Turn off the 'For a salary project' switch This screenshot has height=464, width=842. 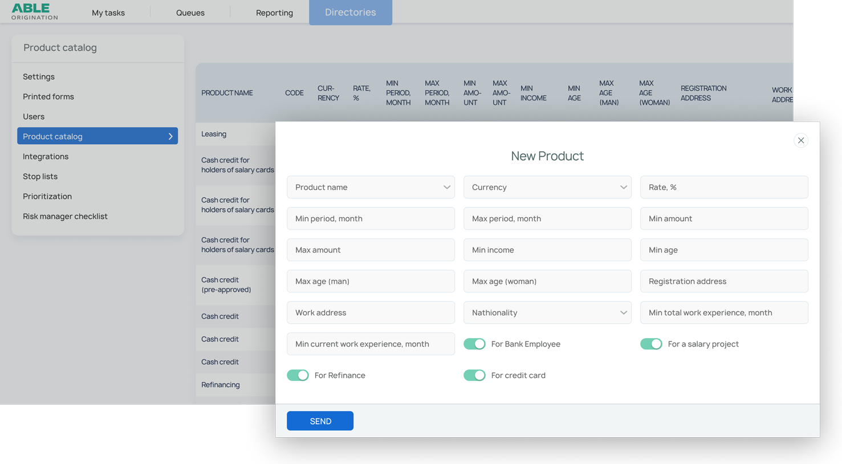[651, 344]
